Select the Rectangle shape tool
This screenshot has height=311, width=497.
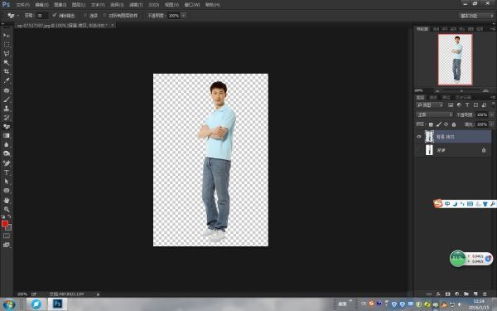pos(7,191)
